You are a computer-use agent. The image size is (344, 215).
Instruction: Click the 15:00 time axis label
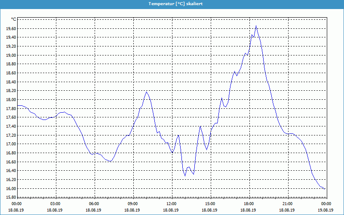coord(210,203)
